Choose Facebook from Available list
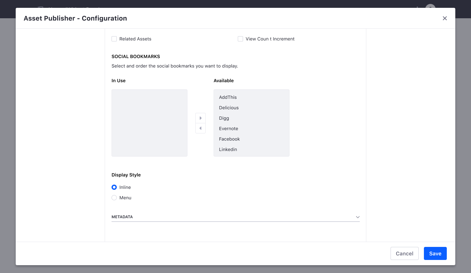The width and height of the screenshot is (471, 273). 230,139
